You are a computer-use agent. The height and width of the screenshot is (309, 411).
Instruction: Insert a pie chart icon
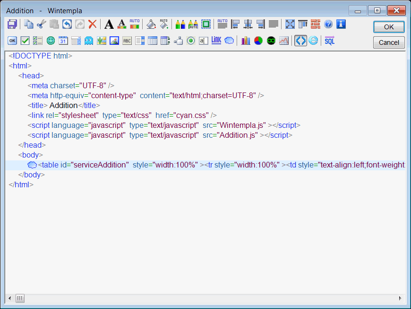coord(258,41)
